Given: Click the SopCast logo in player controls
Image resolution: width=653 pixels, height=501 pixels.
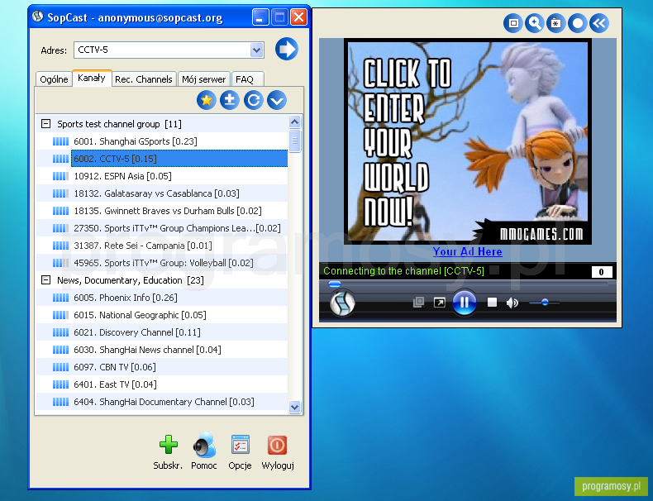Looking at the screenshot, I should (x=342, y=303).
